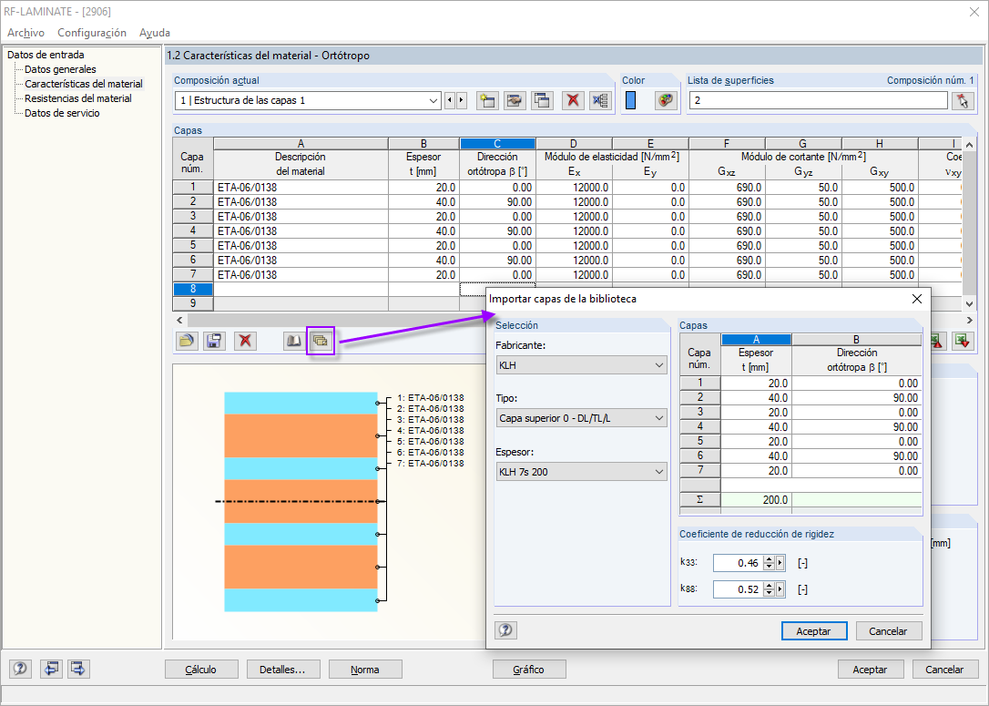Go to previous table arrow icon

pyautogui.click(x=50, y=668)
